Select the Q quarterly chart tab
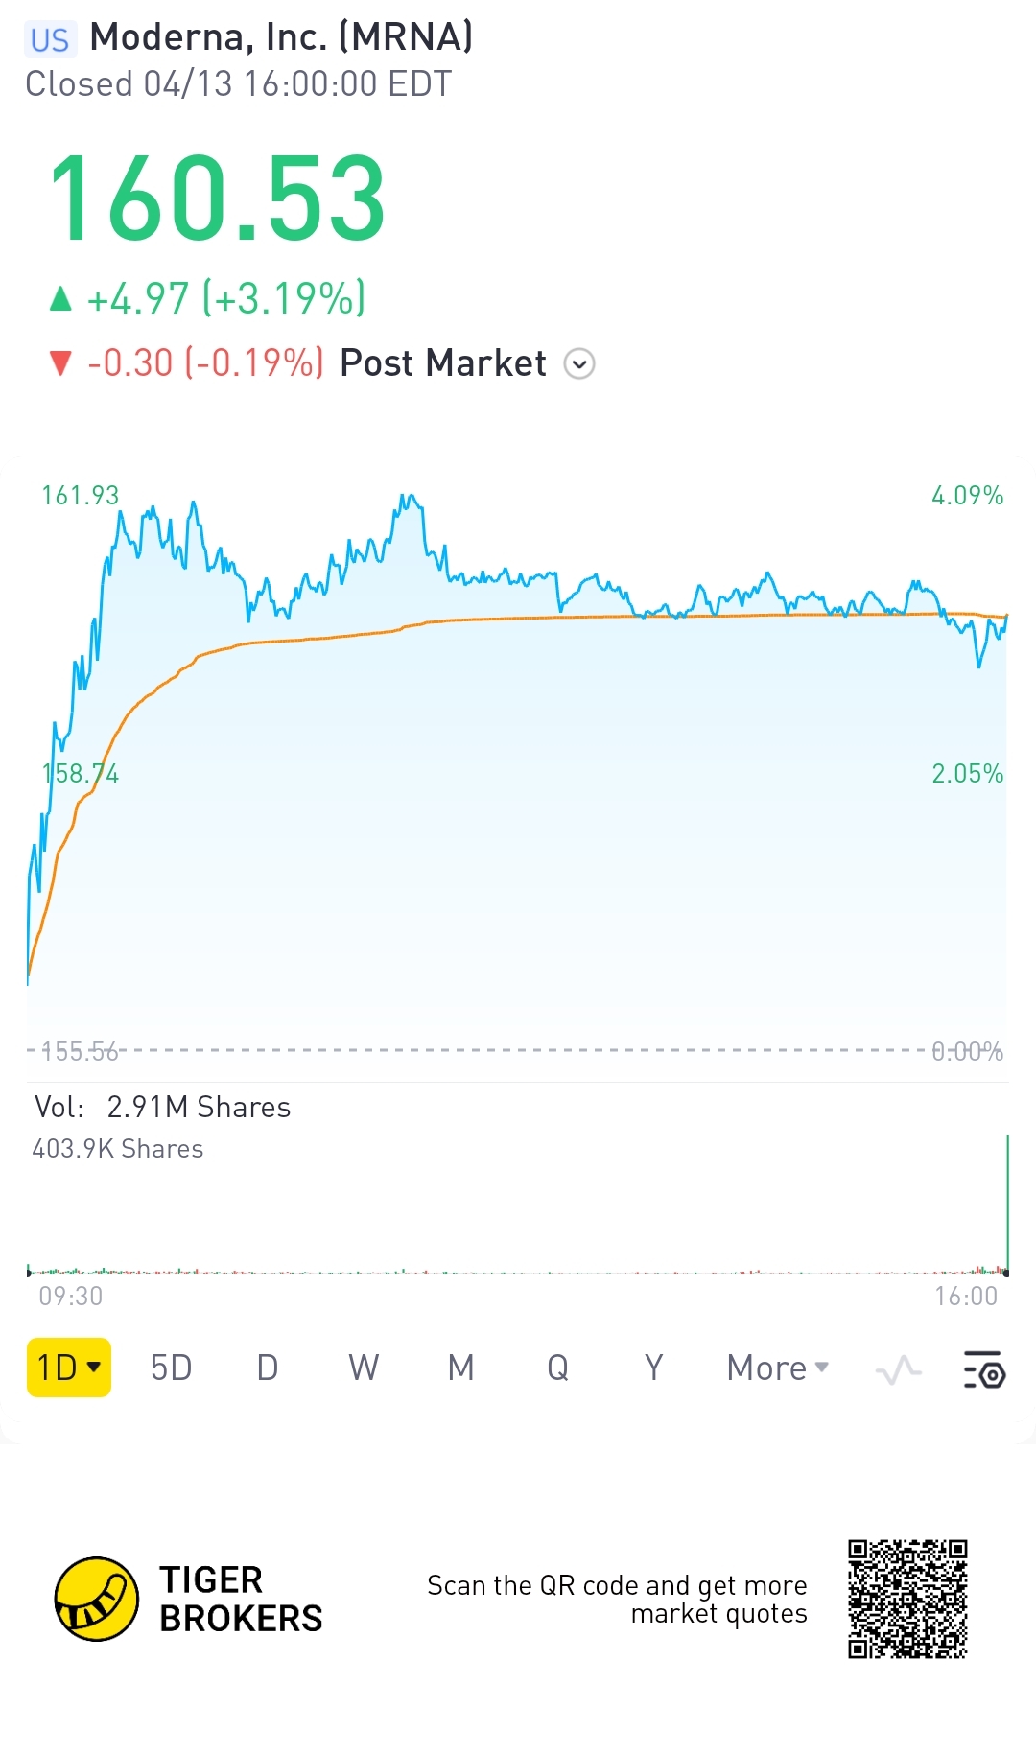 pyautogui.click(x=557, y=1368)
